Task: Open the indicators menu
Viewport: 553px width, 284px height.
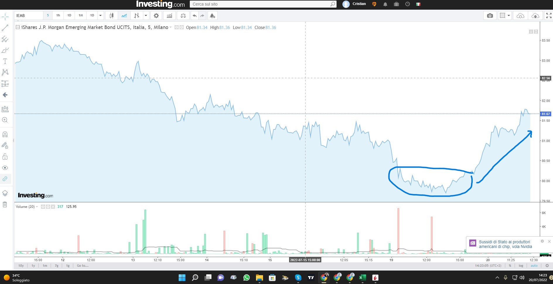Action: [169, 16]
